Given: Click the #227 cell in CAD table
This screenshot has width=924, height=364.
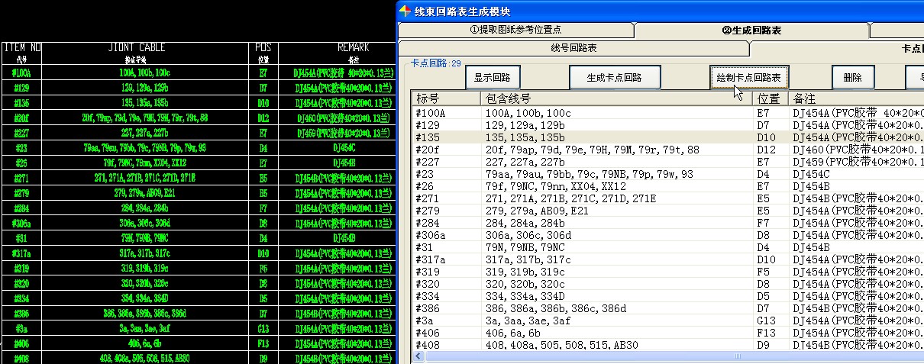Looking at the screenshot, I should click(21, 132).
